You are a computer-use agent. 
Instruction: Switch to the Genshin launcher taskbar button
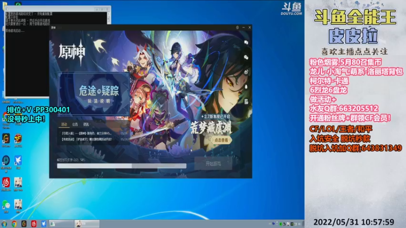coord(87,224)
